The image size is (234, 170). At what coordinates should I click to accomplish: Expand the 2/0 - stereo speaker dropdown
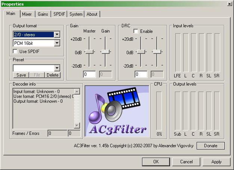pos(57,35)
